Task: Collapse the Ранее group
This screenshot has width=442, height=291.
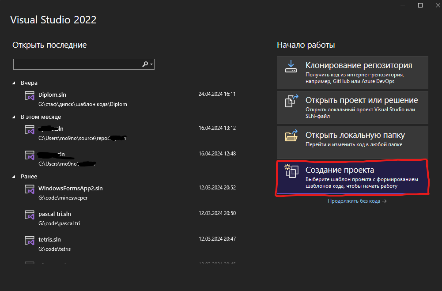Action: (x=14, y=177)
